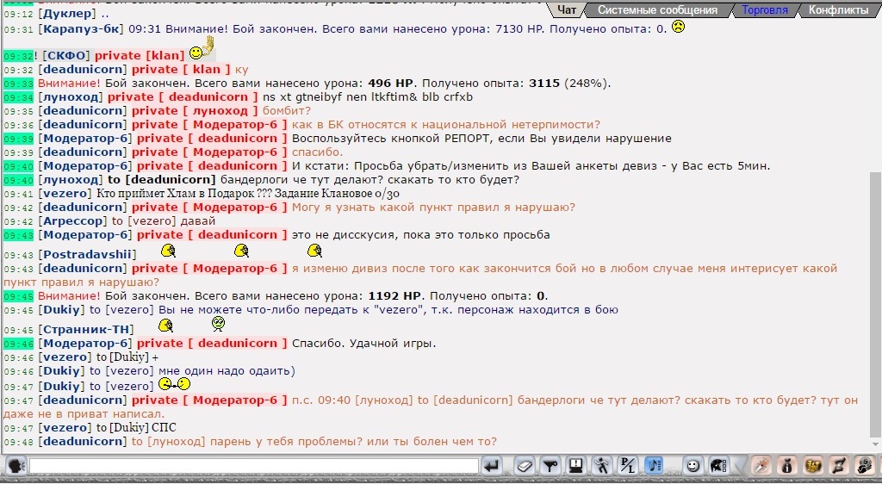The image size is (882, 484).
Task: Click the speaking head icon beside chat input
Action: tap(16, 466)
